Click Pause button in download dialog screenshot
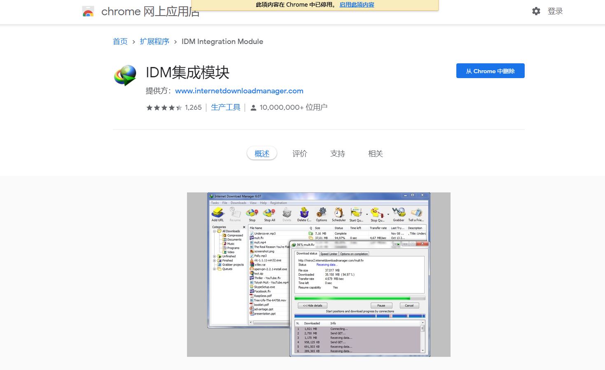 tap(381, 305)
